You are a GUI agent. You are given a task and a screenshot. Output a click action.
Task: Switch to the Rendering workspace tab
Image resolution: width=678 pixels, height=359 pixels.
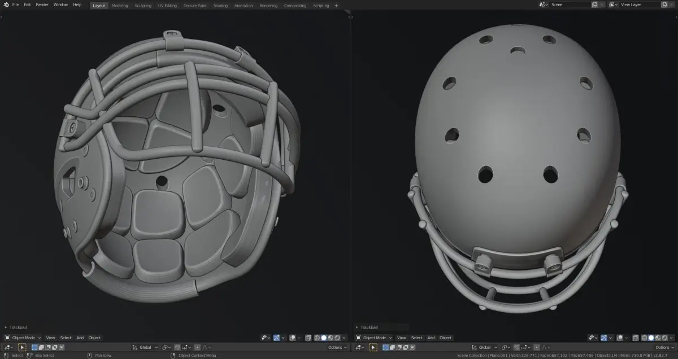click(x=268, y=5)
